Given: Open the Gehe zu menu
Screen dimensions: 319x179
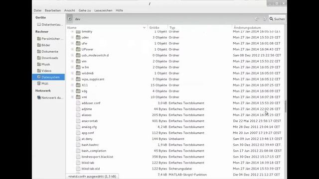Looking at the screenshot, I should [85, 10].
